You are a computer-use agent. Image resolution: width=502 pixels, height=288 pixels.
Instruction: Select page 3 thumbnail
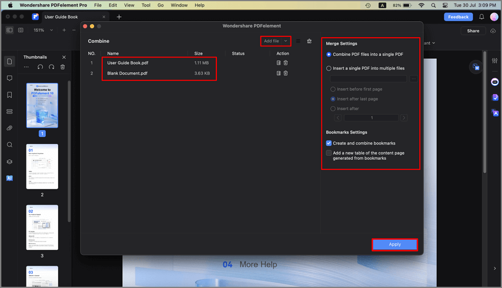point(42,227)
